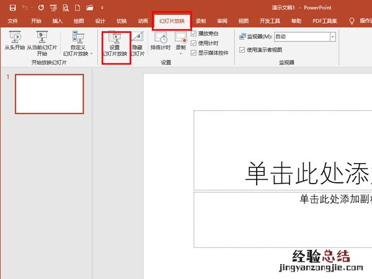Image resolution: width=372 pixels, height=279 pixels.
Task: Open the File (文件) menu
Action: (x=12, y=20)
